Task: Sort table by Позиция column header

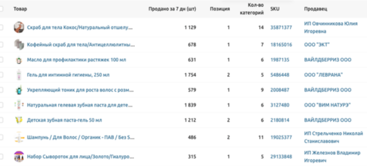Action: pos(220,9)
